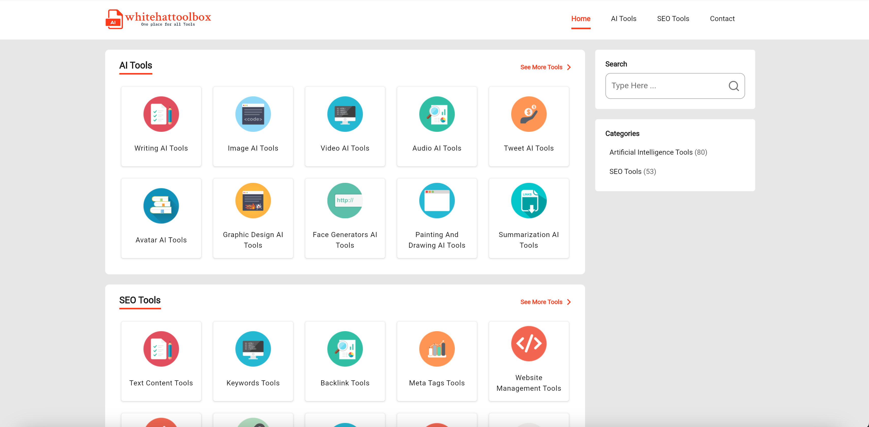Click the Video AI Tools monitor icon
The height and width of the screenshot is (427, 869).
pos(345,114)
